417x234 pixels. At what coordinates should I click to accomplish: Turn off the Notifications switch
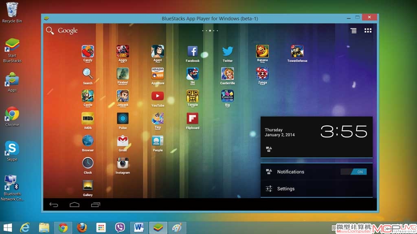tap(354, 172)
